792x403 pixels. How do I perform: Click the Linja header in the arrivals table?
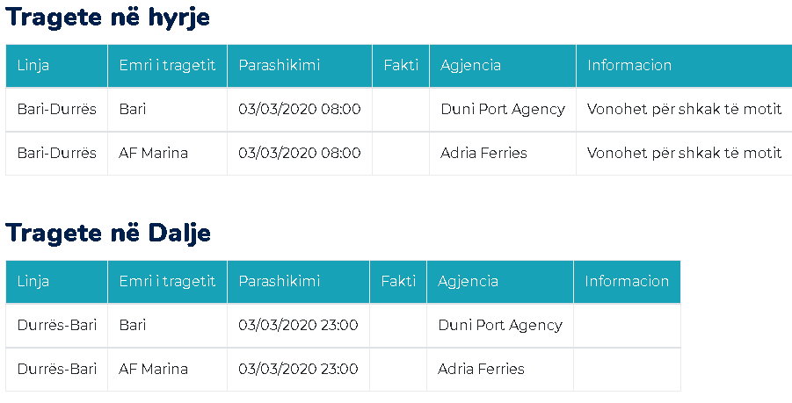[x=33, y=66]
